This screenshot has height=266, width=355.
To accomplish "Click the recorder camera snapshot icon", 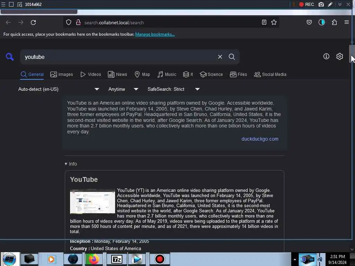I will 321,5.
